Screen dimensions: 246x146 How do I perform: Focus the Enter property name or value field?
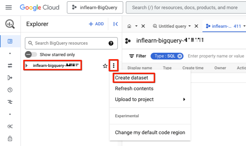pyautogui.click(x=216, y=56)
